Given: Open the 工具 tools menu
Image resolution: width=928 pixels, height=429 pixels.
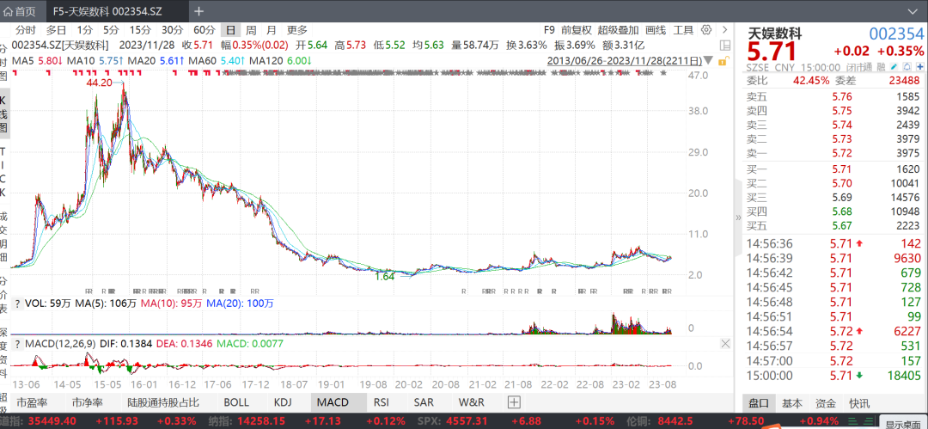Looking at the screenshot, I should (684, 30).
